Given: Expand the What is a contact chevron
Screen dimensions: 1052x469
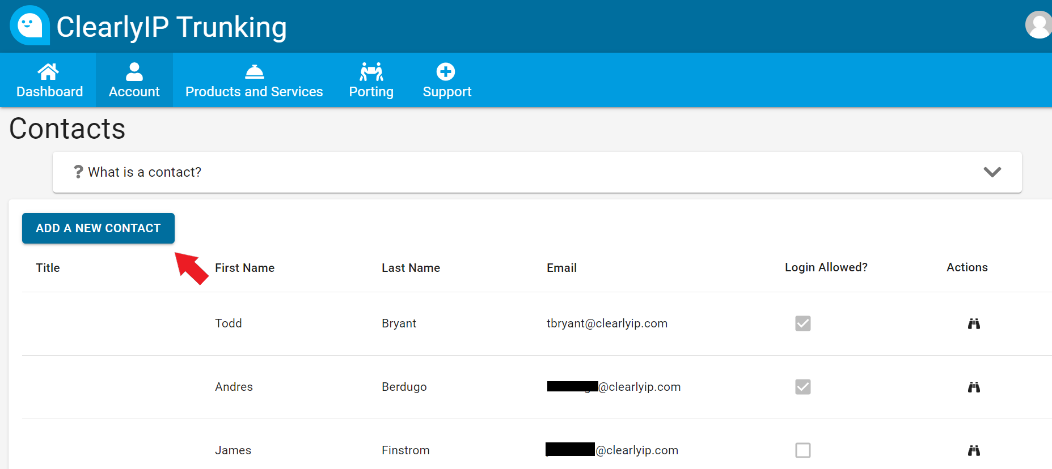Looking at the screenshot, I should pos(992,172).
